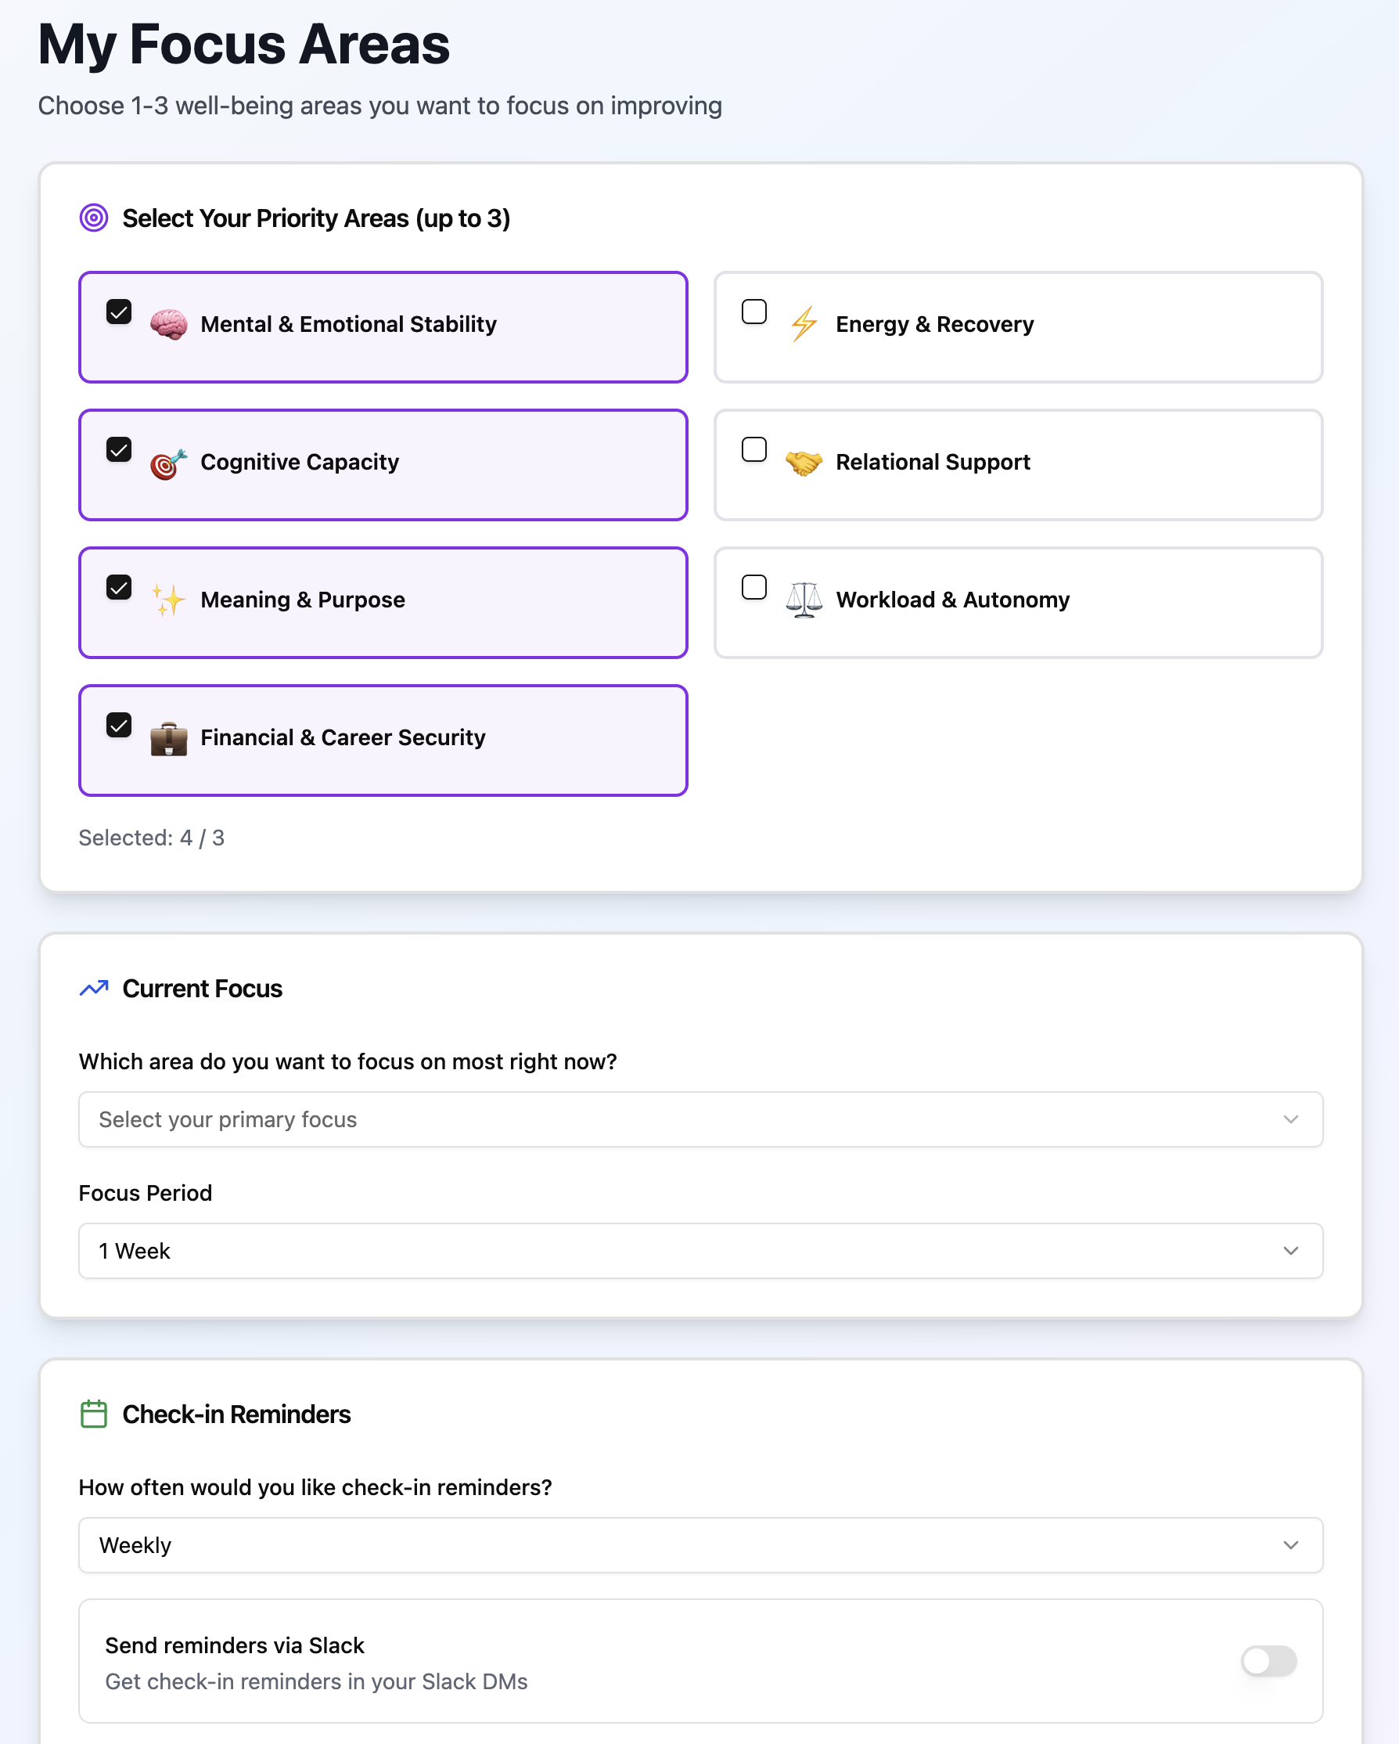1399x1744 pixels.
Task: Click the dartboard Cognitive Capacity icon
Action: click(x=168, y=463)
